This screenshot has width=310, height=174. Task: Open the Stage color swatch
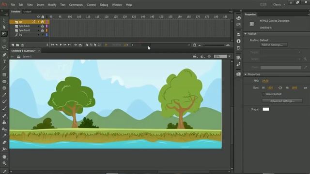click(266, 109)
